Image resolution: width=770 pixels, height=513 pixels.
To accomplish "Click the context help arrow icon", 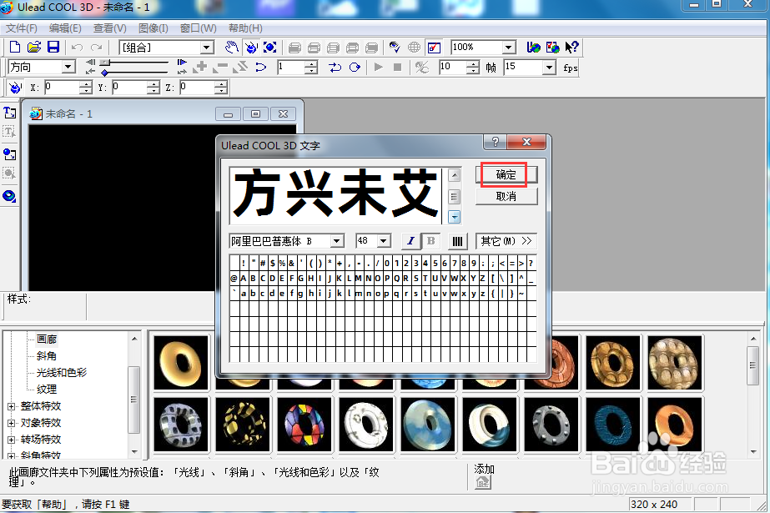I will pos(571,47).
